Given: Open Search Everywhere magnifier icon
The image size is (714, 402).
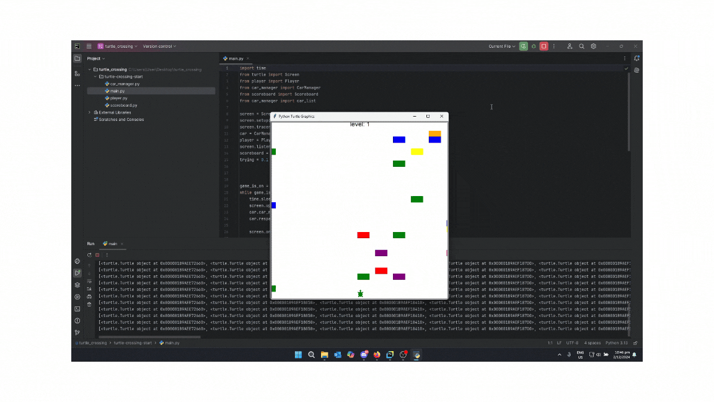Looking at the screenshot, I should click(x=581, y=47).
